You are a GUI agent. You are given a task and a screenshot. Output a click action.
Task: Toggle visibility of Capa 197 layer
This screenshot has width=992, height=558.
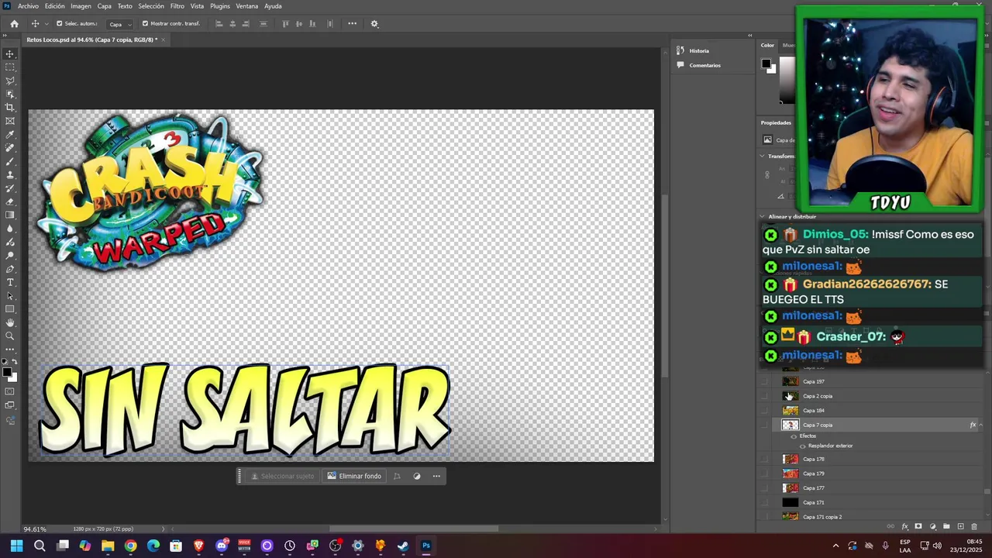(765, 381)
